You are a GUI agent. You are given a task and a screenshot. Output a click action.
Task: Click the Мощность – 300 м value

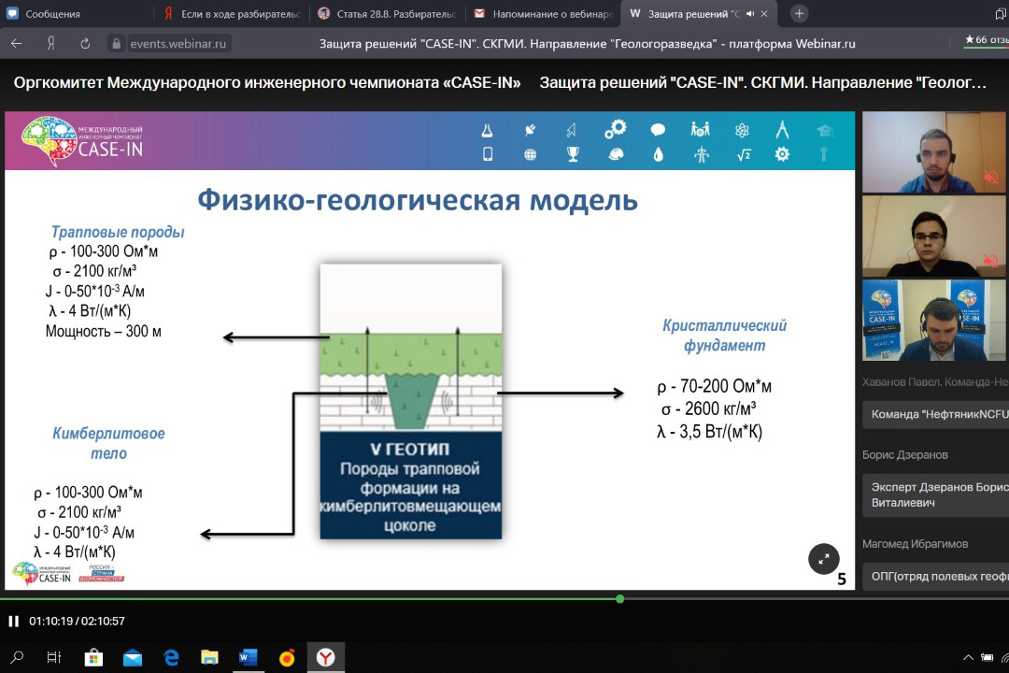pos(103,331)
